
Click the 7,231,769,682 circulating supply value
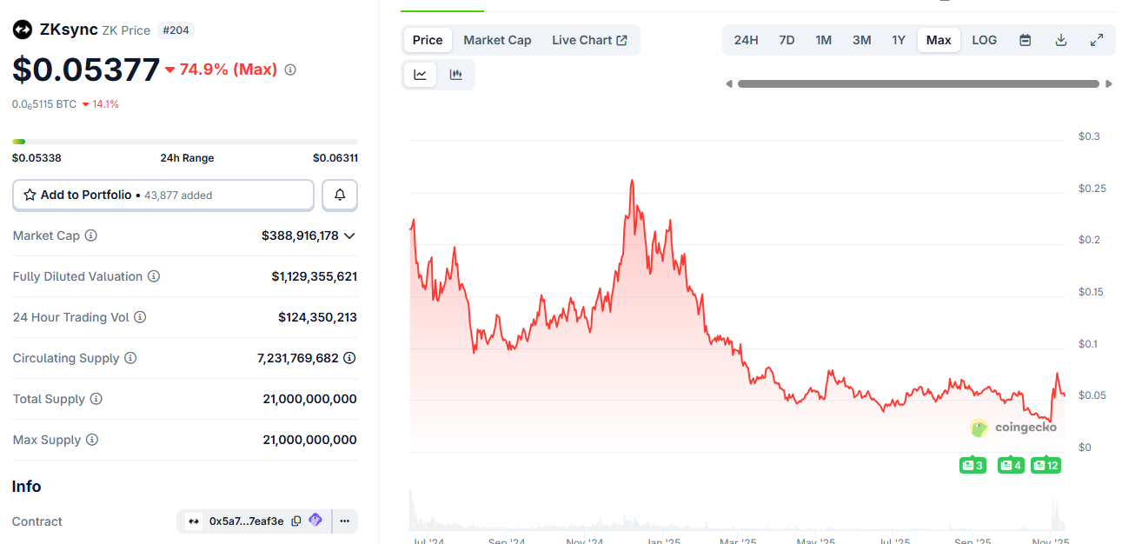coord(298,358)
